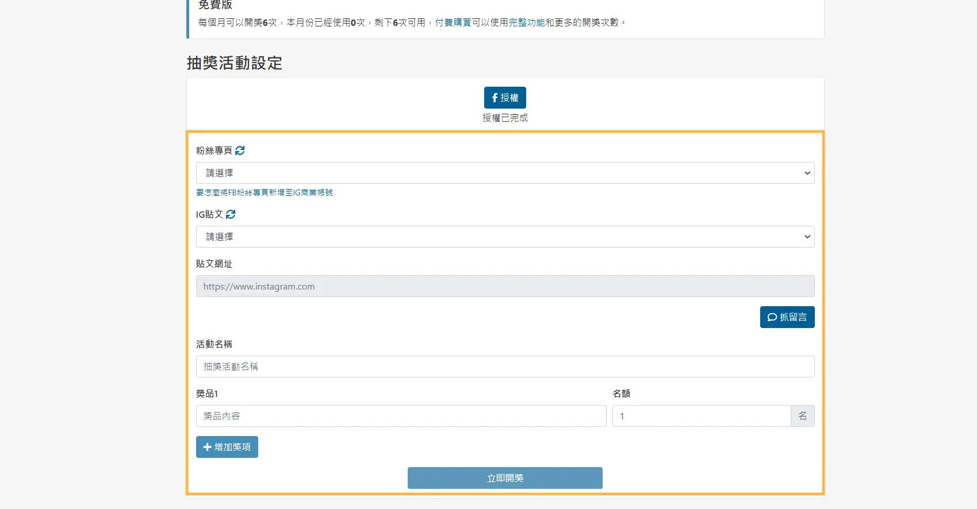Click the 貼文網址 label
Viewport: 977px width, 509px height.
point(214,264)
